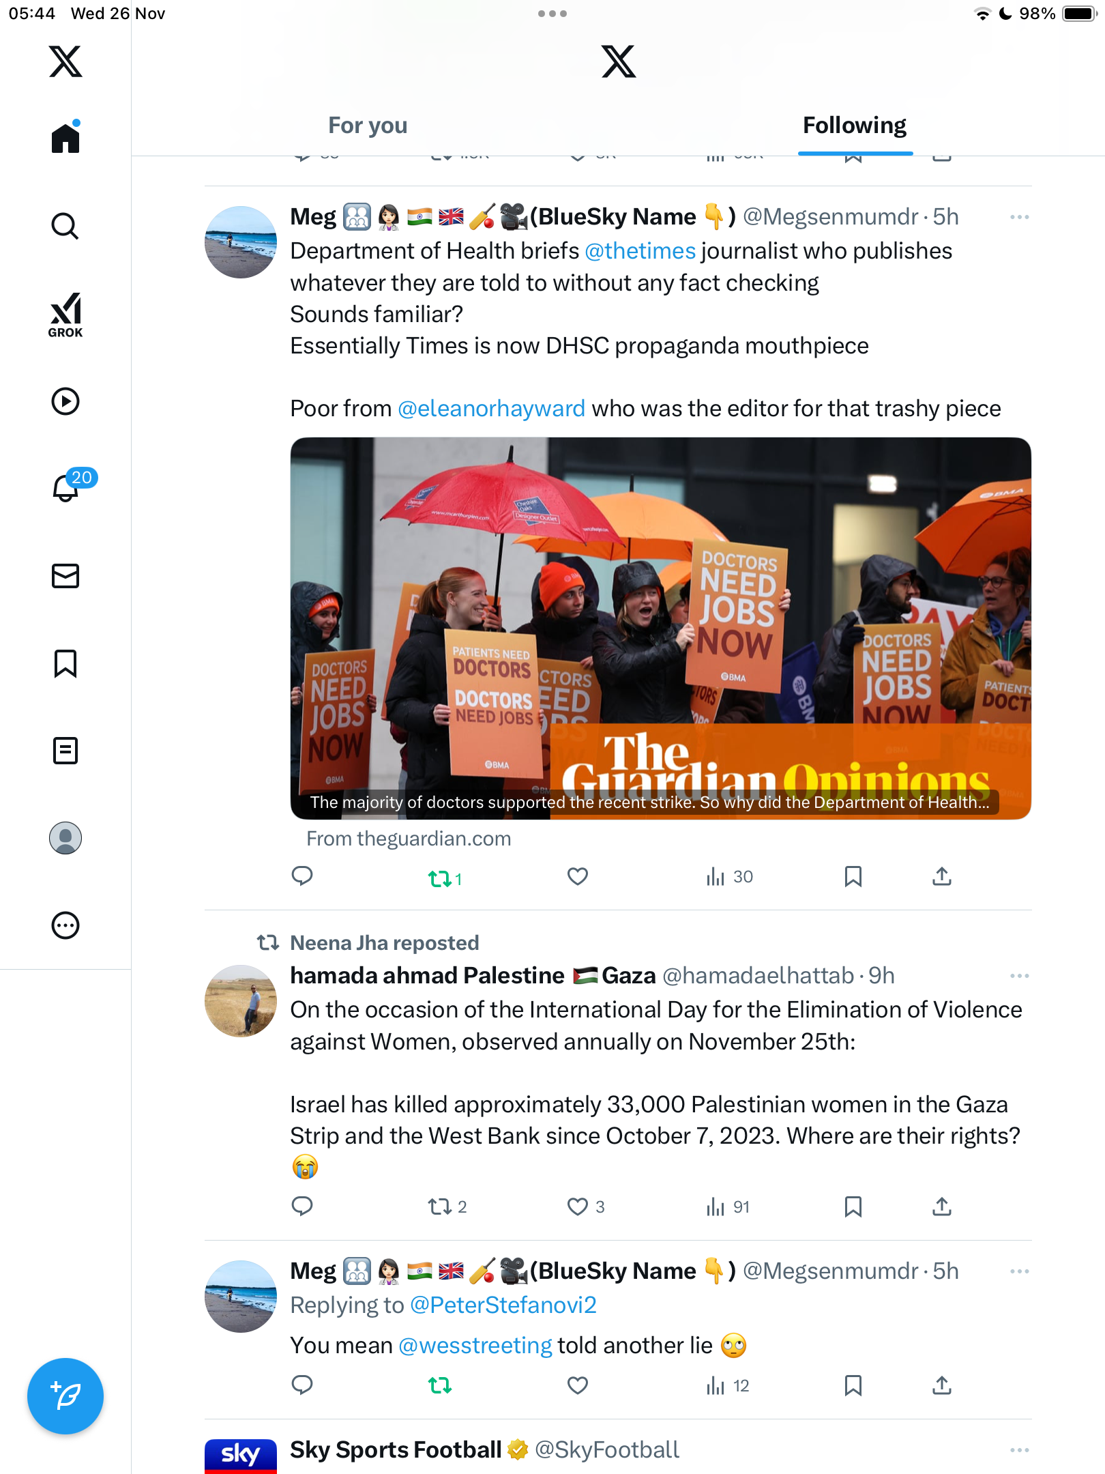Share Meg's reply to PeterStefanovi2
The height and width of the screenshot is (1474, 1105).
[941, 1385]
